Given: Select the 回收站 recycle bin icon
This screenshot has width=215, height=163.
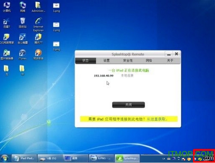Looking at the screenshot, I should point(23,23).
